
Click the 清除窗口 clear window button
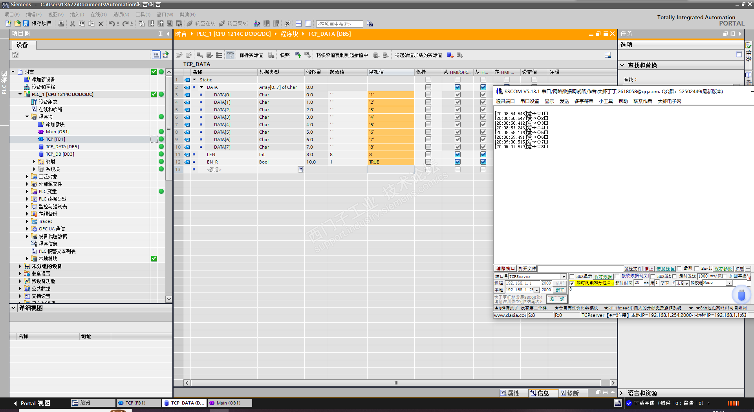pos(505,269)
